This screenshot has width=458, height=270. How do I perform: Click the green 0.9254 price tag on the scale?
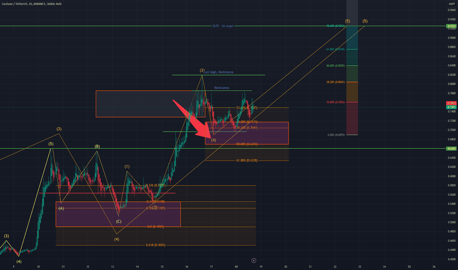pos(451,27)
